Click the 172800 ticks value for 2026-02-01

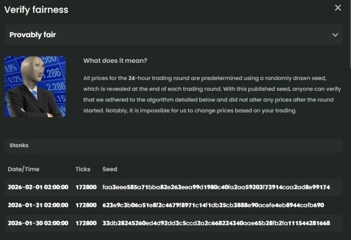86,187
